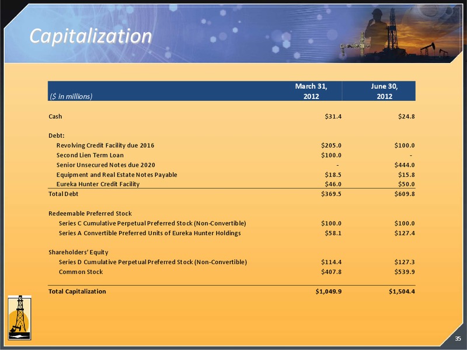Select the "($ in millions)" label
This screenshot has height=350, width=467.
click(x=71, y=96)
